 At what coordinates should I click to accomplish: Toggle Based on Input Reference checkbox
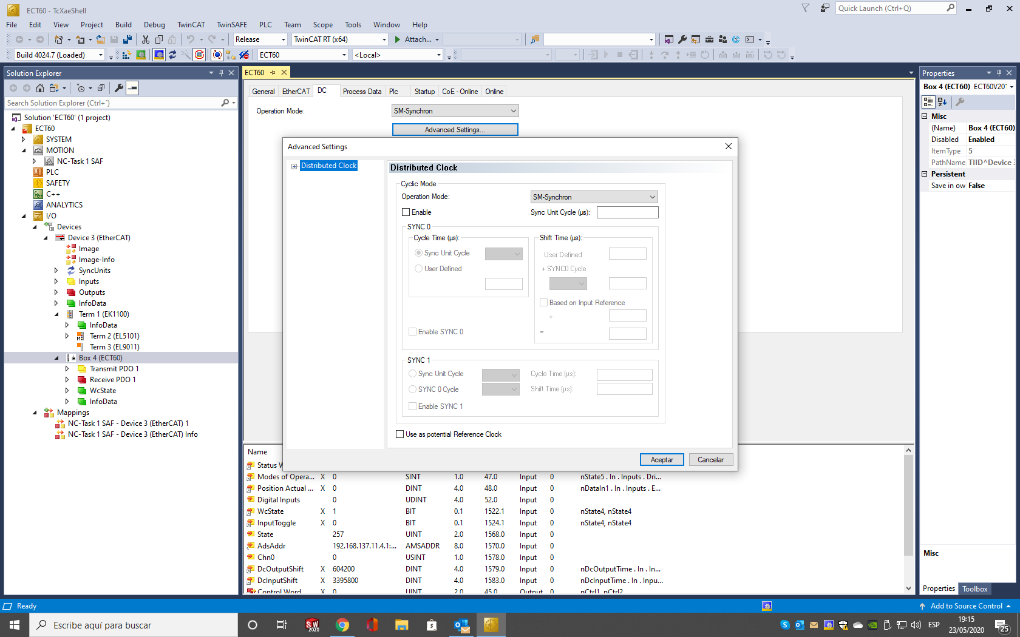click(x=543, y=303)
